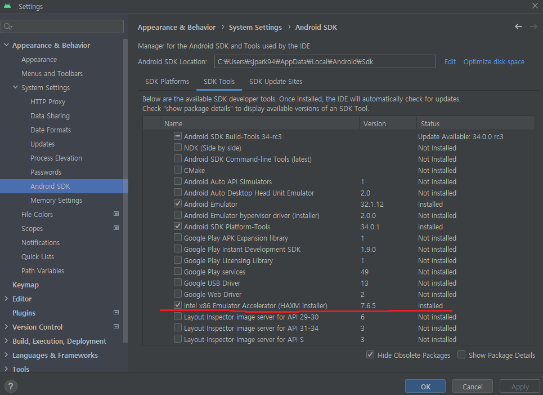Select 'Google Web Driver' row name

213,295
